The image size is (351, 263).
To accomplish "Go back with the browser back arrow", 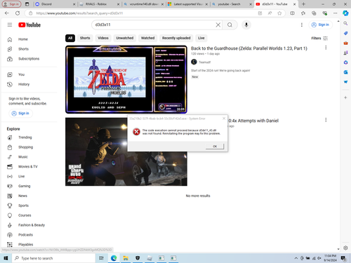I will tap(7, 13).
